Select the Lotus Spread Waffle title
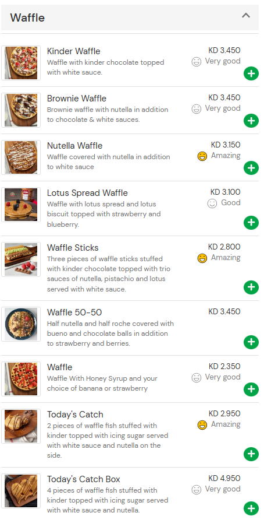This screenshot has width=264, height=523. point(87,193)
